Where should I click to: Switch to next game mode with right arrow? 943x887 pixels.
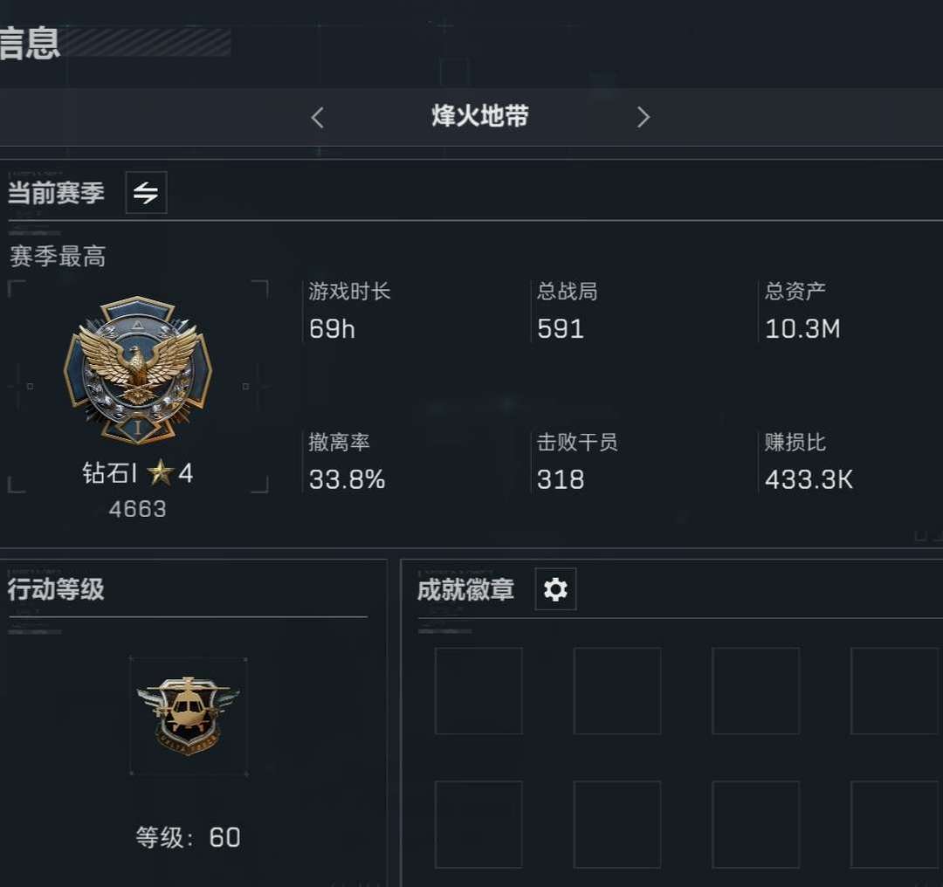pyautogui.click(x=643, y=117)
